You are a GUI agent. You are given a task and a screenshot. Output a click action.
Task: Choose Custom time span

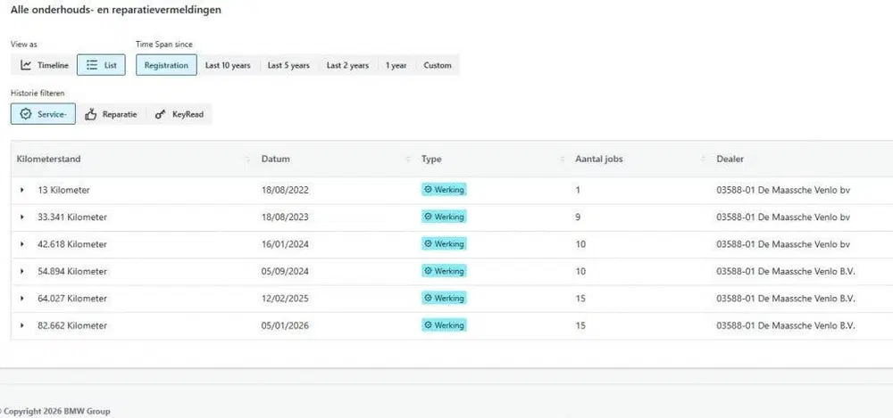click(x=438, y=65)
